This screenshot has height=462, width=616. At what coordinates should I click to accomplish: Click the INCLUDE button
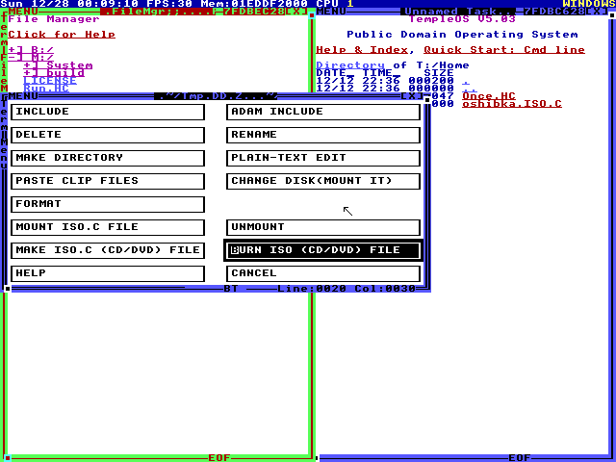108,112
